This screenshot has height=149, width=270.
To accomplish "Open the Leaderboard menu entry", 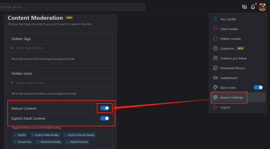I will coord(238,78).
